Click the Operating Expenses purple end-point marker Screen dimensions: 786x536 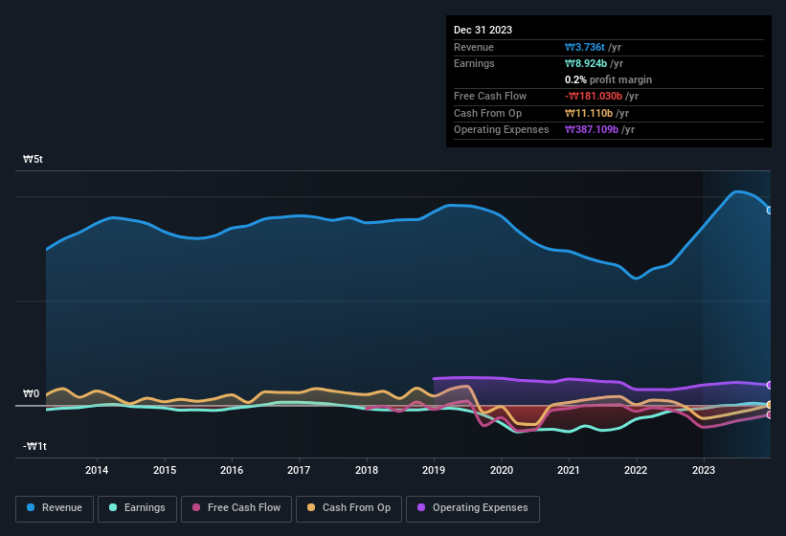click(770, 385)
